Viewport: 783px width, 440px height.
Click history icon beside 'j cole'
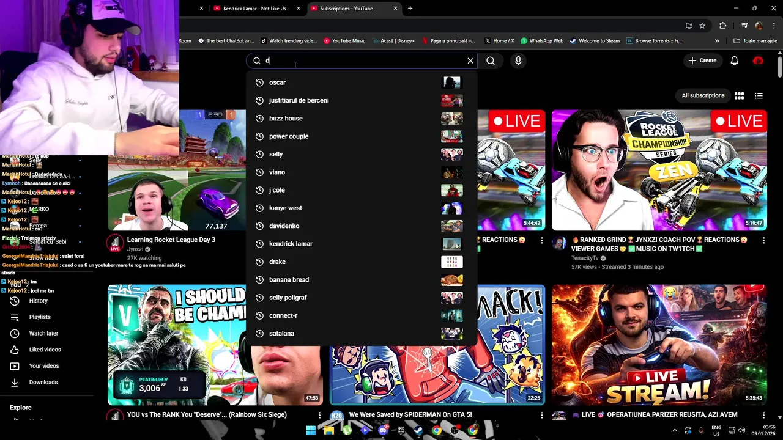coord(259,190)
